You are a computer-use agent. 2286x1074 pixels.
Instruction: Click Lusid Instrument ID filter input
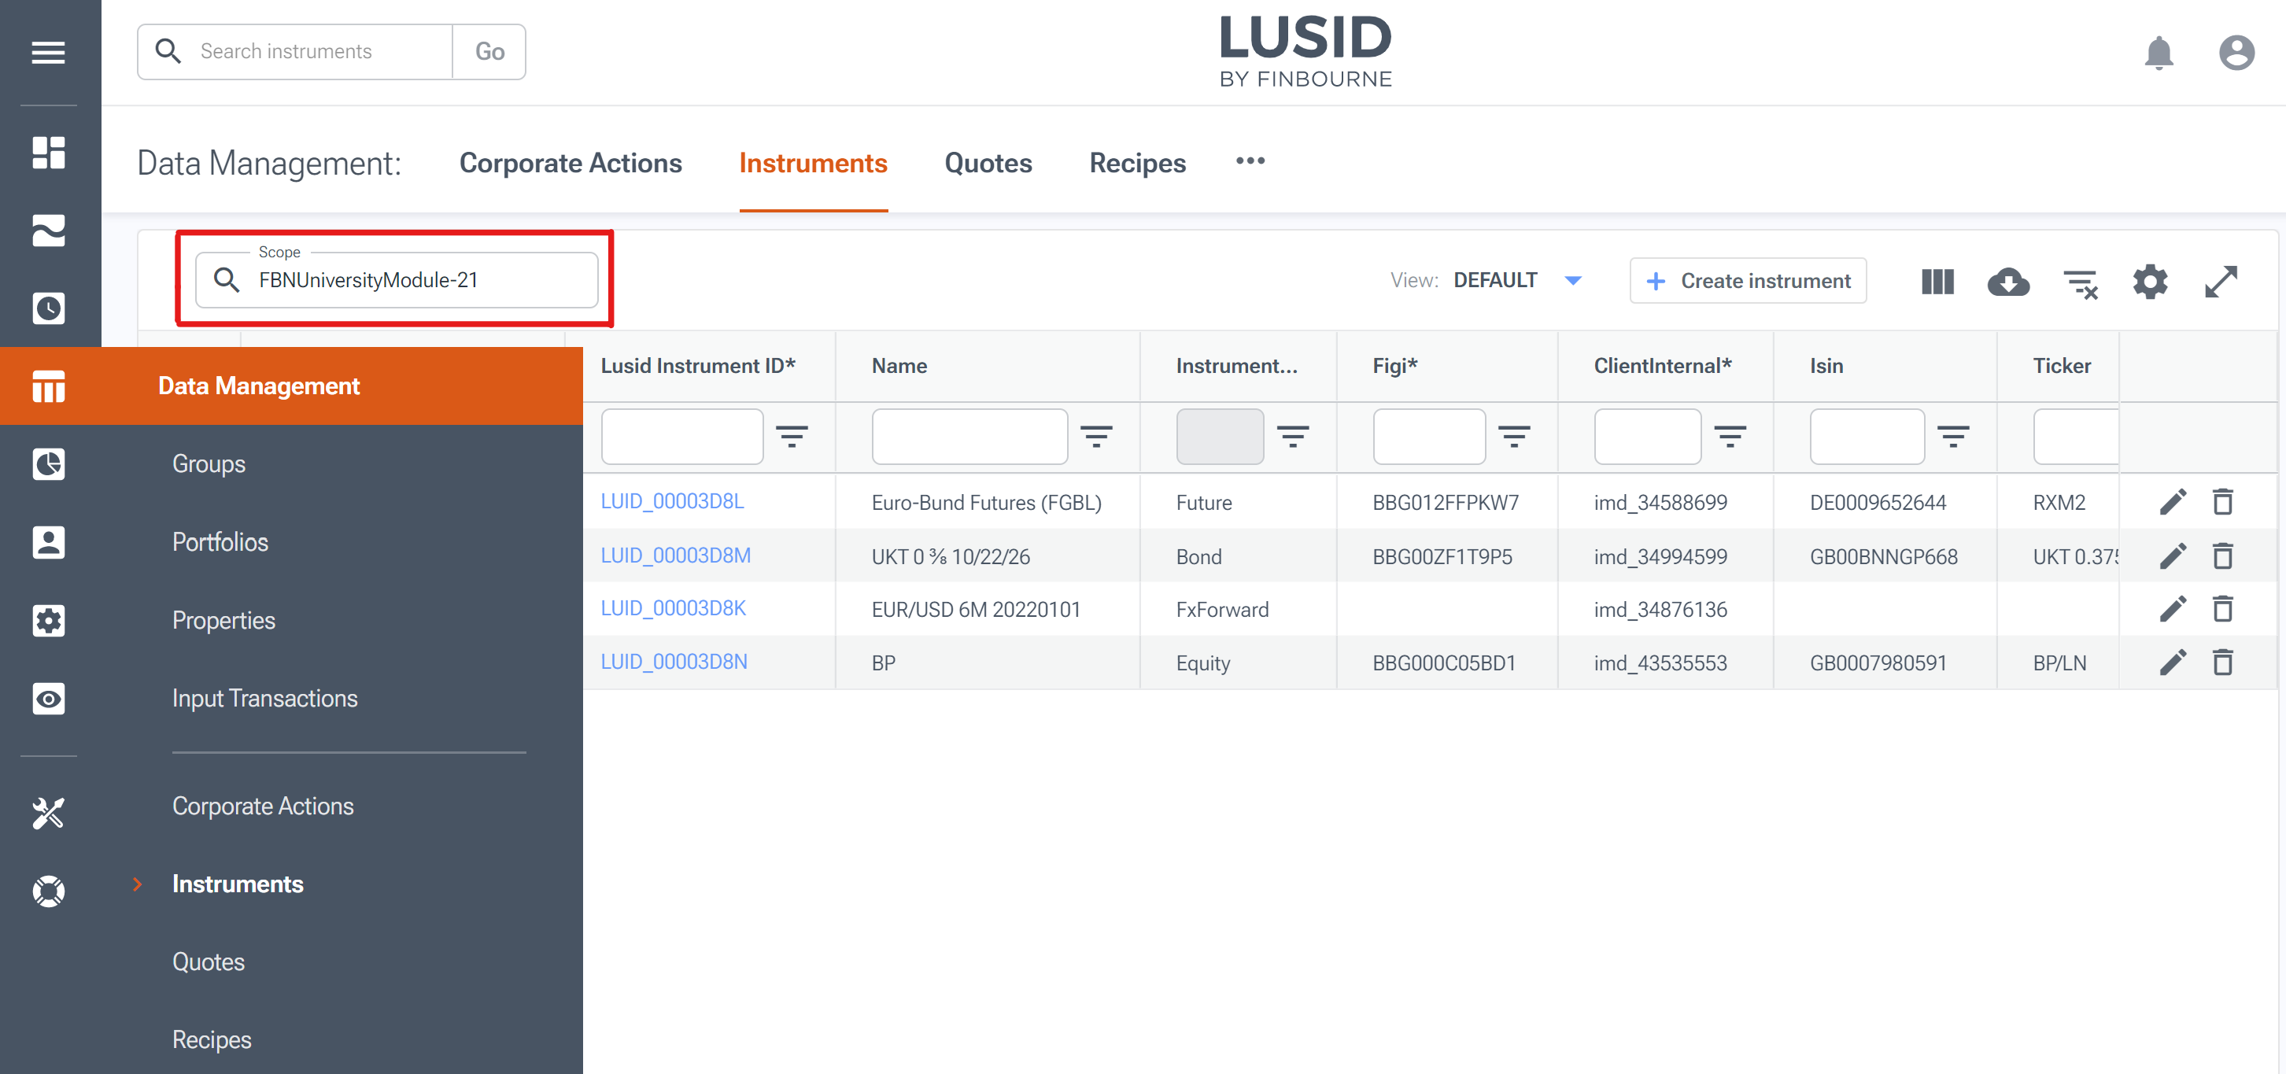tap(681, 436)
